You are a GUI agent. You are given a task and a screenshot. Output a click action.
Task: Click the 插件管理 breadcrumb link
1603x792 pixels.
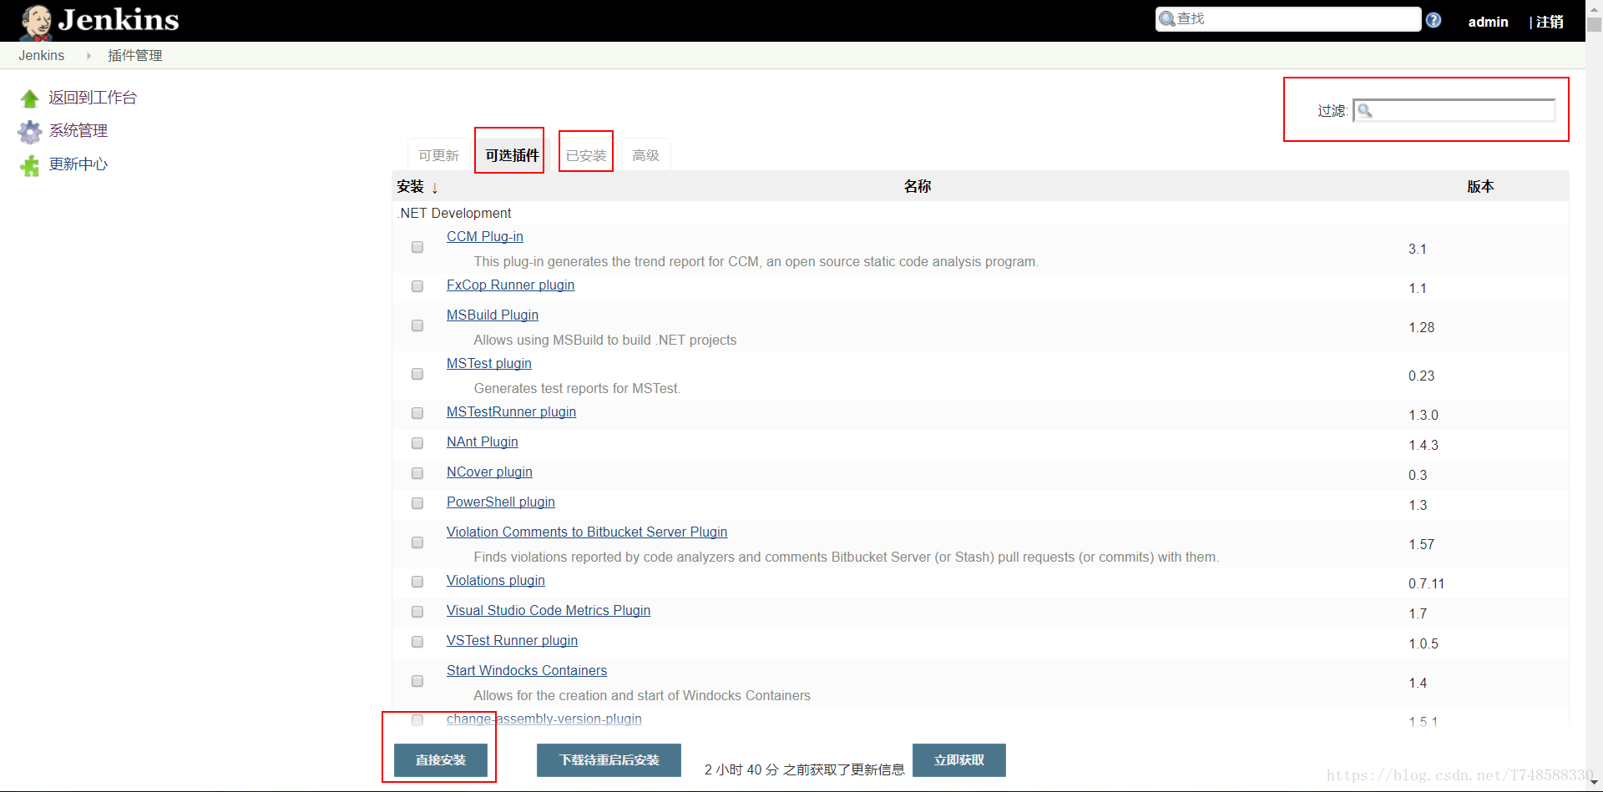coord(134,56)
